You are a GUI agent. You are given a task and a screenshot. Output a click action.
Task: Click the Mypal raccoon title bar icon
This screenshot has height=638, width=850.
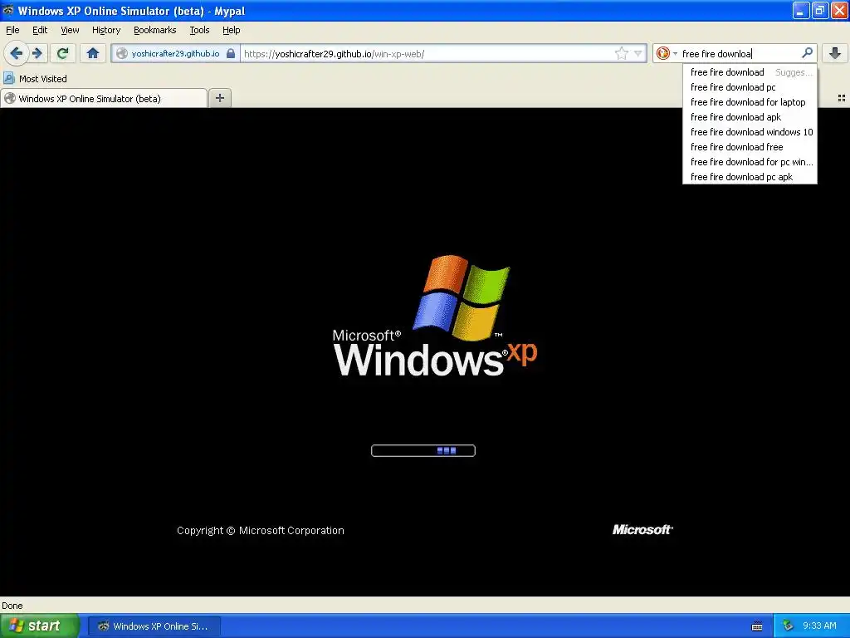[7, 10]
